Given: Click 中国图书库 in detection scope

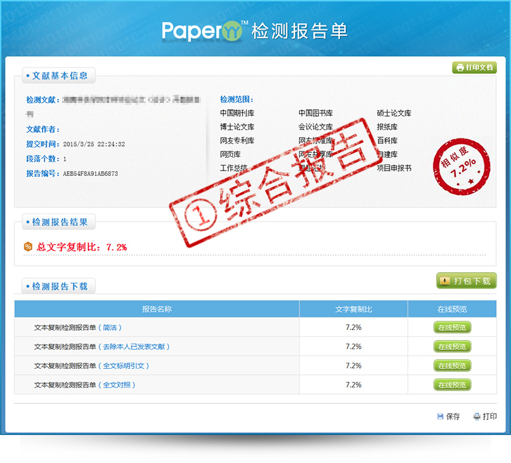Looking at the screenshot, I should point(315,113).
